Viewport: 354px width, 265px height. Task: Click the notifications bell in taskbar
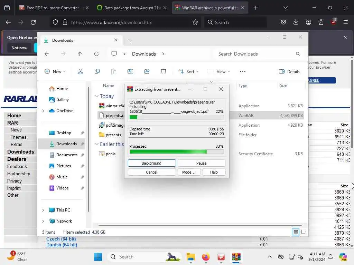point(330,257)
